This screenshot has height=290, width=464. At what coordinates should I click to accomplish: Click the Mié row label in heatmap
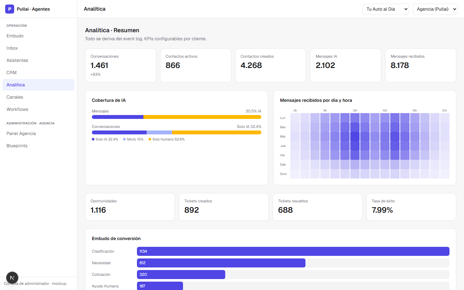click(283, 137)
